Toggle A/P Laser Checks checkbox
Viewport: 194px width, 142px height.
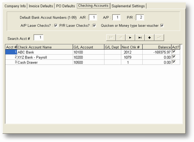click(x=56, y=25)
